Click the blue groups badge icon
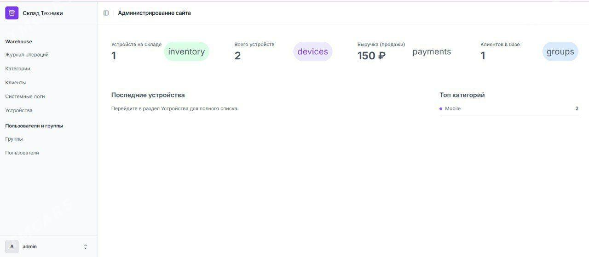Screen dimensions: 589x257 [x=560, y=51]
